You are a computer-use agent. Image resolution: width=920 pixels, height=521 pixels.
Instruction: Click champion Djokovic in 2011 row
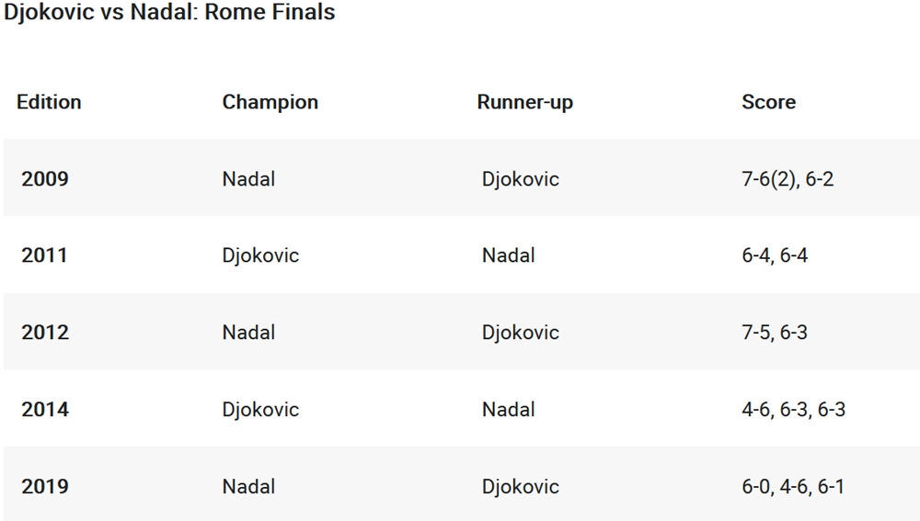[260, 255]
